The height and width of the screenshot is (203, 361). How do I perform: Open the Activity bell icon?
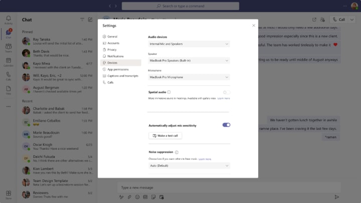click(9, 20)
